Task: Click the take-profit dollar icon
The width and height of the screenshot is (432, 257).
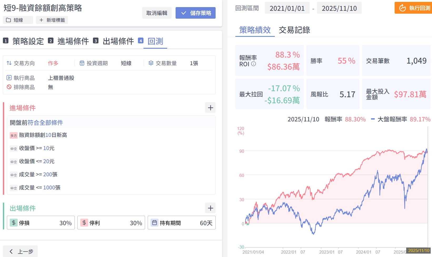Action: 84,223
